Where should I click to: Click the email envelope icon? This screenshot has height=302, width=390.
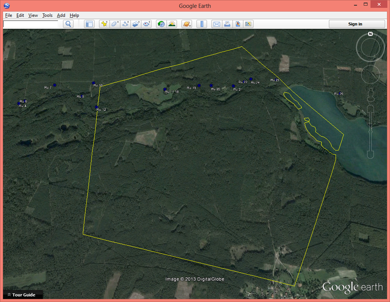click(x=216, y=24)
